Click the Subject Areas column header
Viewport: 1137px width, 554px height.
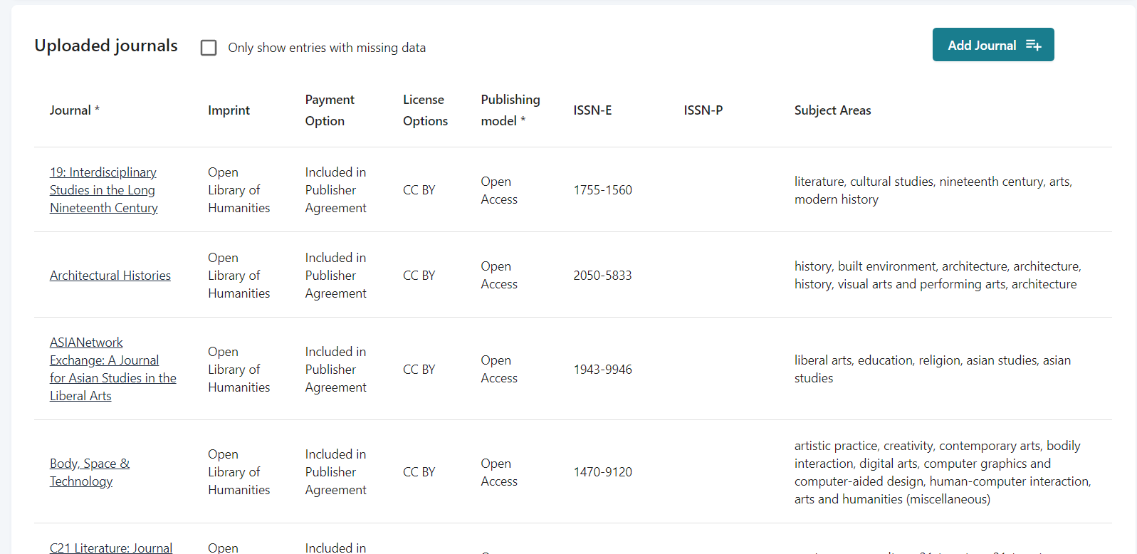pyautogui.click(x=832, y=110)
